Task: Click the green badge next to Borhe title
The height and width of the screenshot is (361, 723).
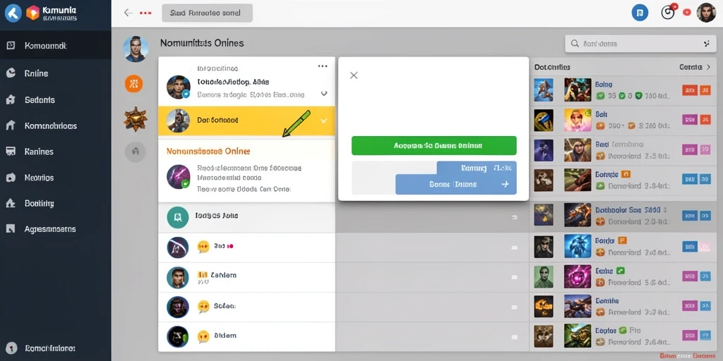Action: (621, 271)
